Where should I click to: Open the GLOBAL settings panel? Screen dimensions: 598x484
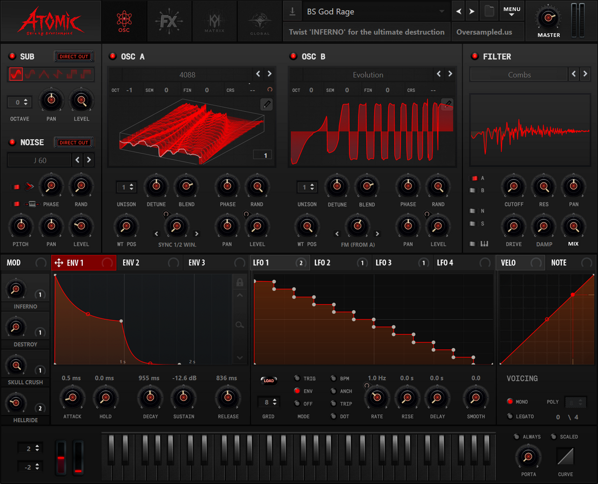(x=259, y=20)
